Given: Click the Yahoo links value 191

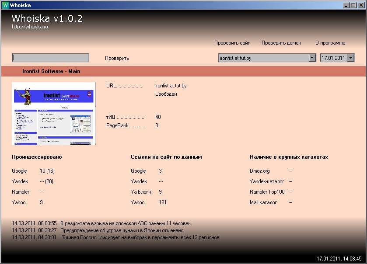Looking at the screenshot, I should click(x=162, y=202).
